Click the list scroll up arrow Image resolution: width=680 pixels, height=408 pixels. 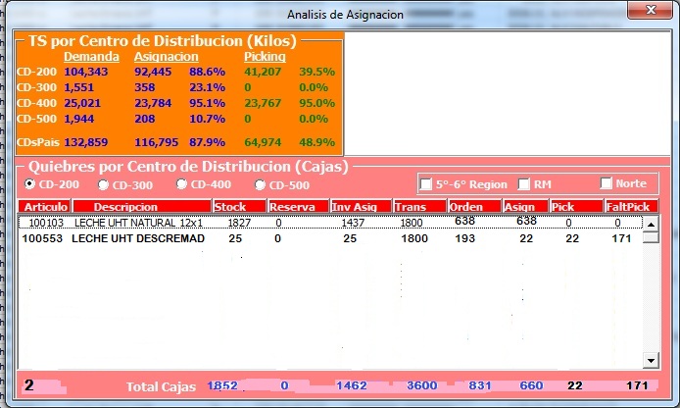[651, 224]
